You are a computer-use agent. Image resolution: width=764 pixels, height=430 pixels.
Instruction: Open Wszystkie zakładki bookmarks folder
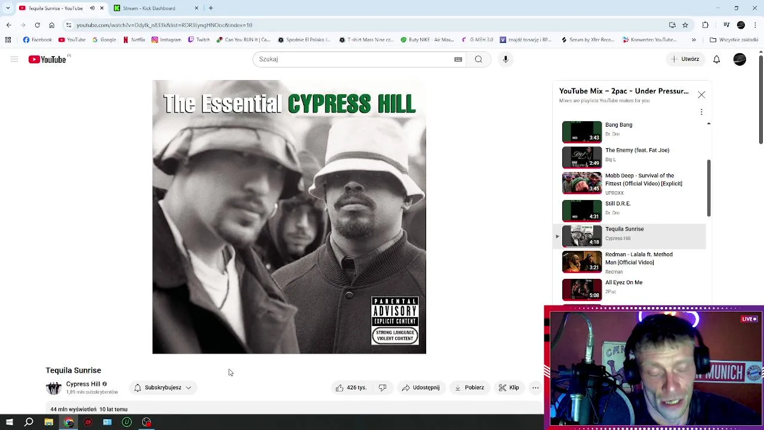(x=734, y=40)
